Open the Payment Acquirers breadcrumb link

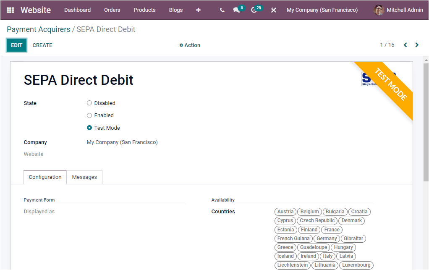coord(38,29)
